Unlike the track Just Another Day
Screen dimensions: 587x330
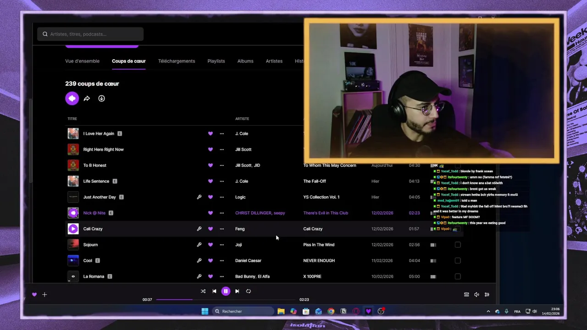click(x=210, y=197)
